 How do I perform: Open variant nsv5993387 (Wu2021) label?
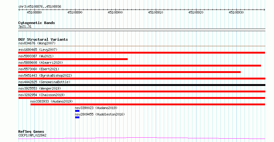[x=36, y=56]
